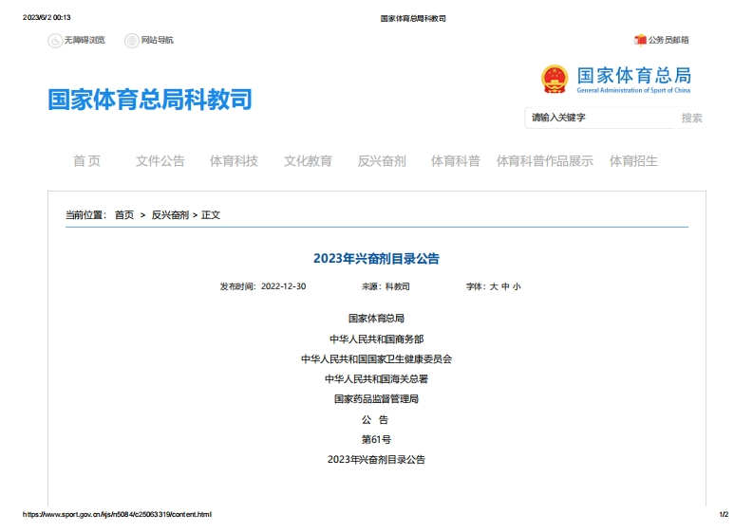753x532 pixels.
Task: Set font size to 中
Action: click(505, 286)
